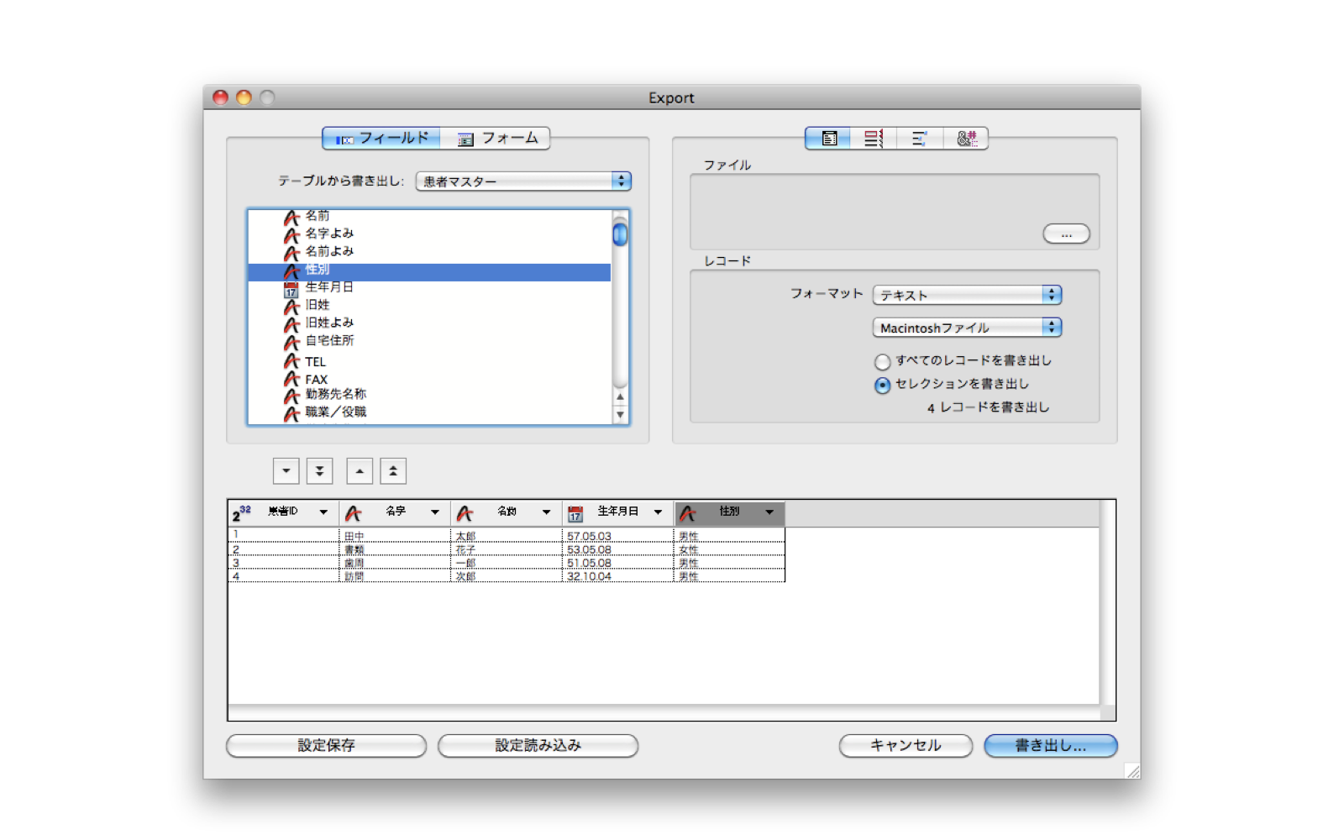Select the セレクションを書き出し radio button
Screen dimensions: 1344x840
click(x=882, y=386)
